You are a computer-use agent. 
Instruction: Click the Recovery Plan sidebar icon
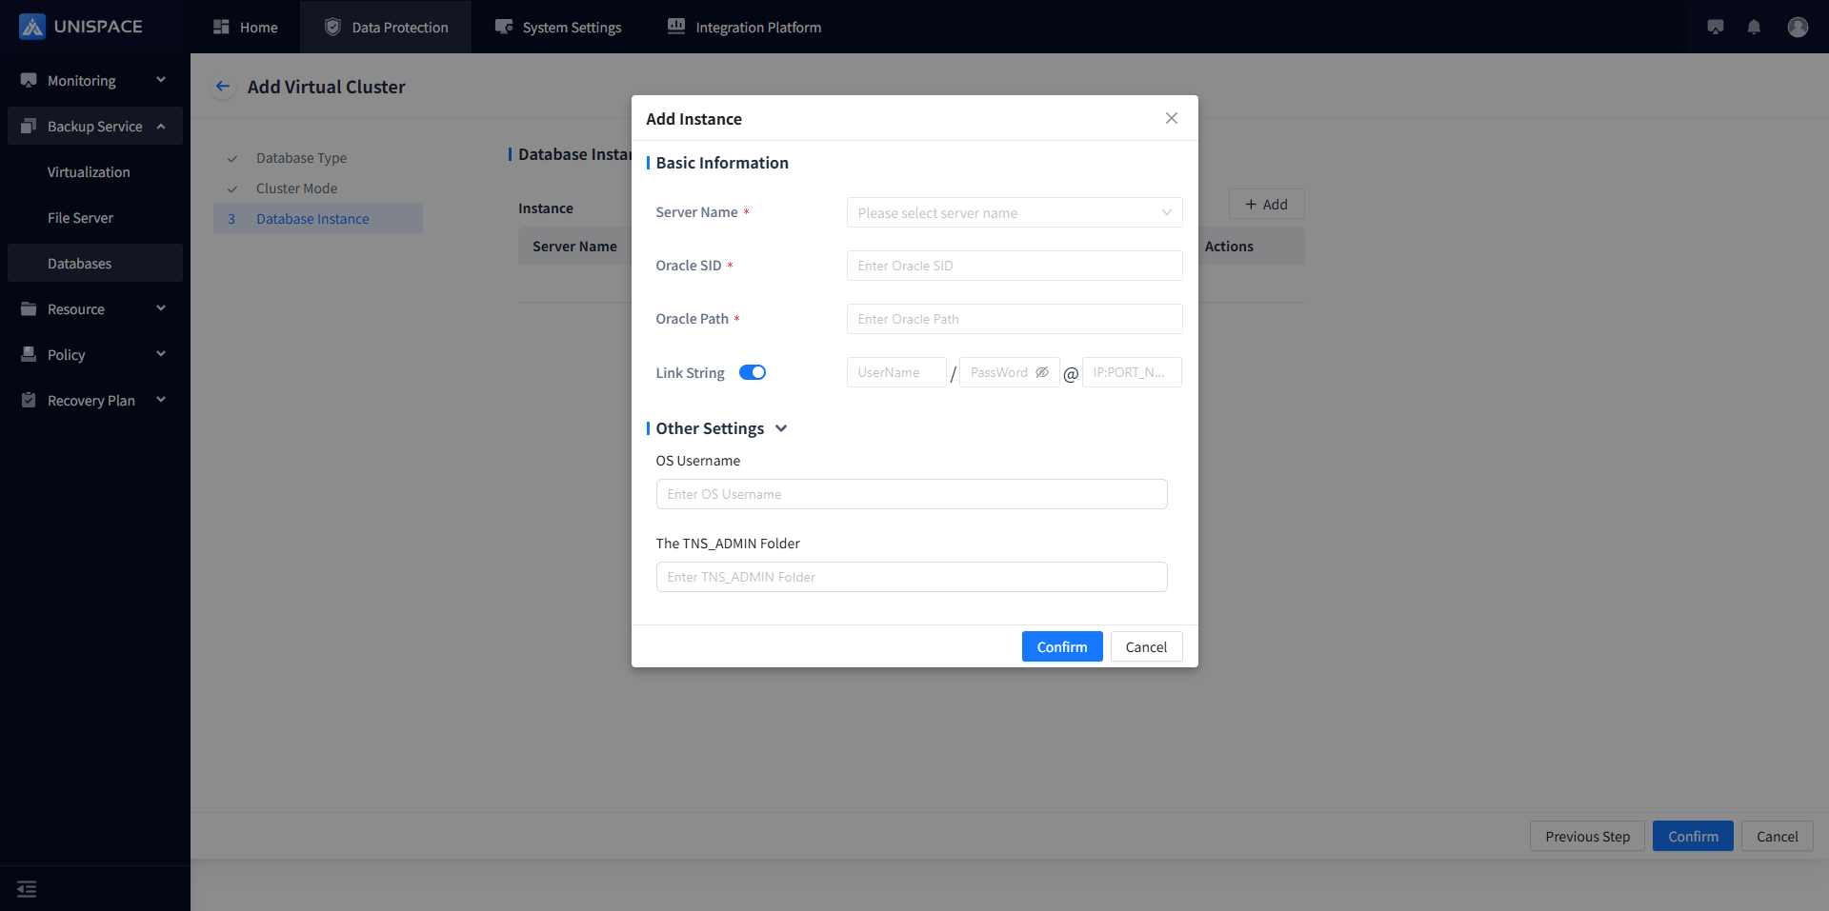(29, 401)
